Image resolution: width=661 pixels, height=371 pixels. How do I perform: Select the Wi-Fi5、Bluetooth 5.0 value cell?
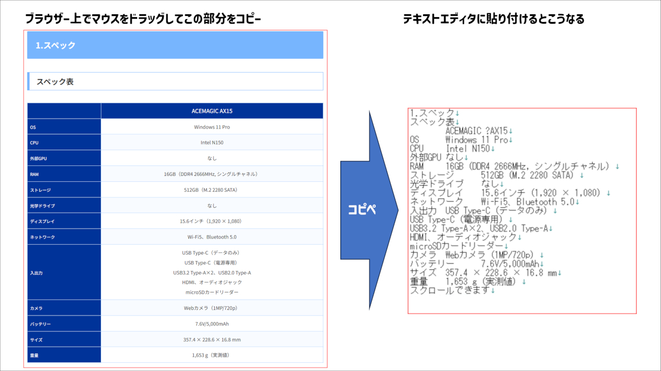pyautogui.click(x=212, y=237)
